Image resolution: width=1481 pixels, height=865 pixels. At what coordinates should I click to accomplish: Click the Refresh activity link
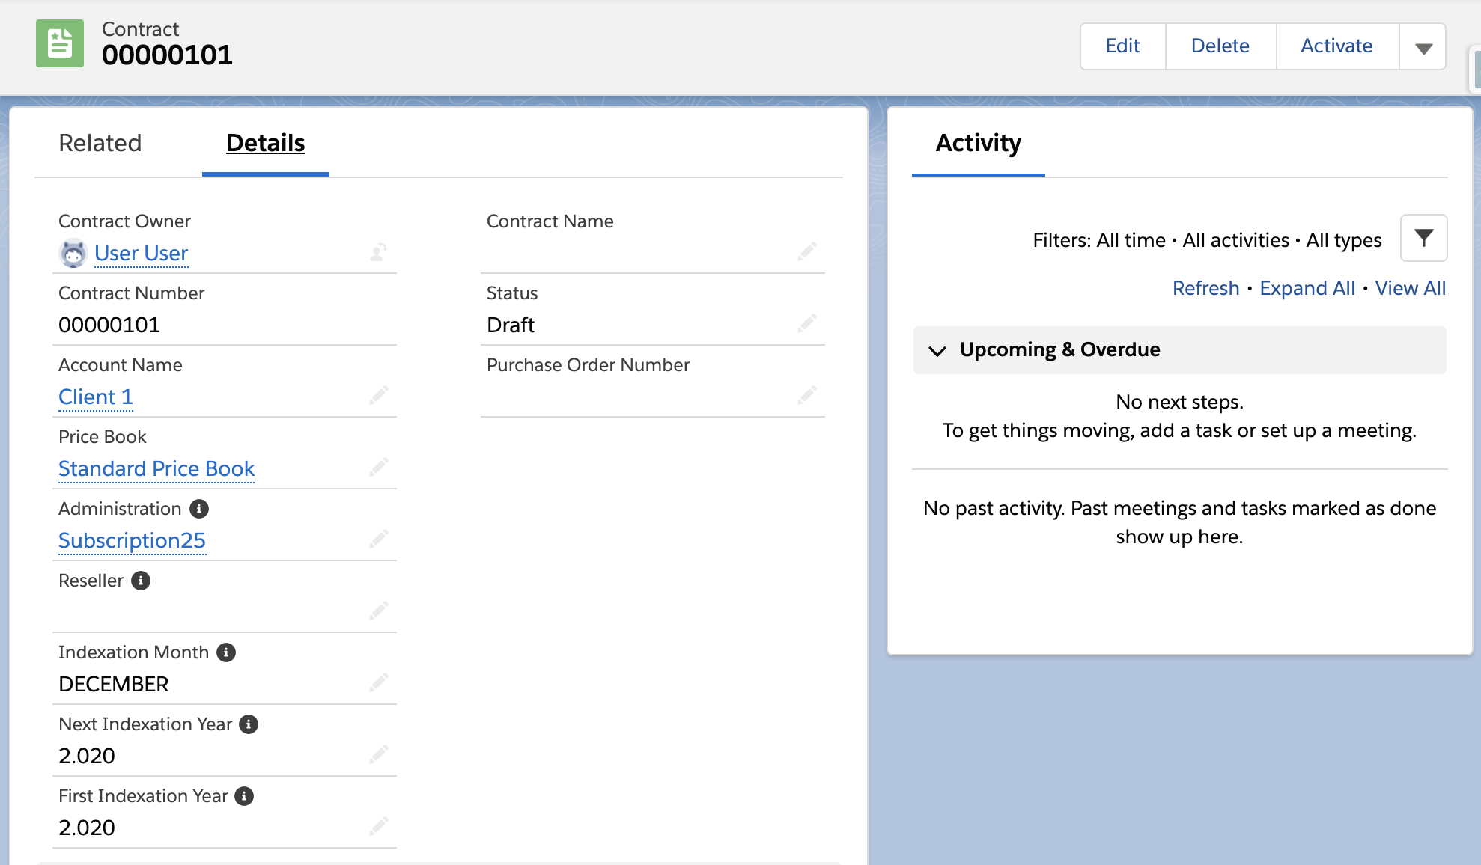point(1205,288)
